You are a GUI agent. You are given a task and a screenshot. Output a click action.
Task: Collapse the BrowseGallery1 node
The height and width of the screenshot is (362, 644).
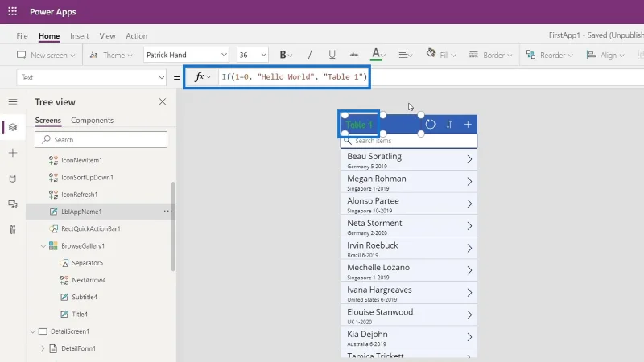click(43, 246)
